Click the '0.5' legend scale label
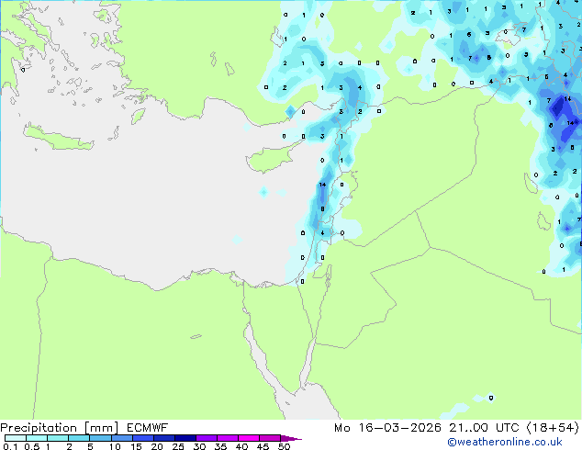The image size is (582, 450). click(x=31, y=446)
